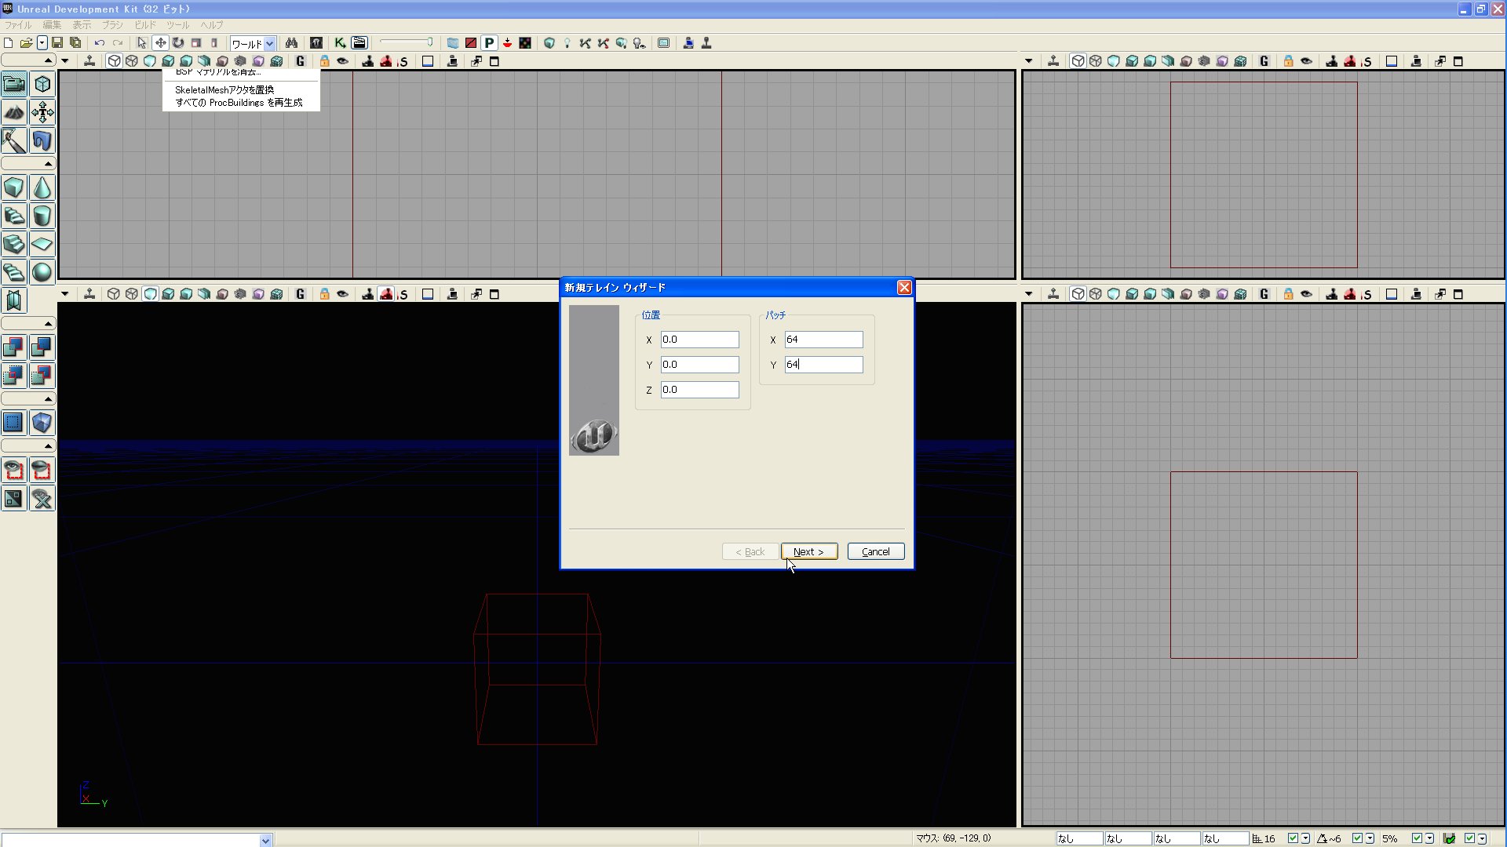Toggle the 5% scale snap checkbox
1507x847 pixels.
1417,838
